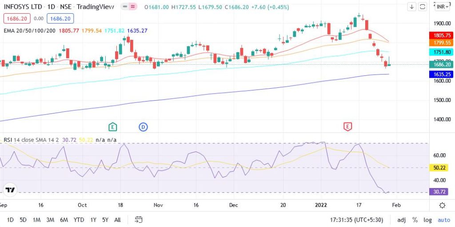Click the TradingView logo icon
The height and width of the screenshot is (227, 455).
[10, 190]
